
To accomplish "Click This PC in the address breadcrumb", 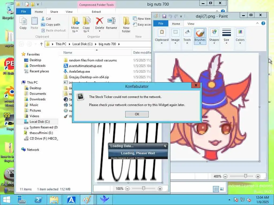I will 61,44.
